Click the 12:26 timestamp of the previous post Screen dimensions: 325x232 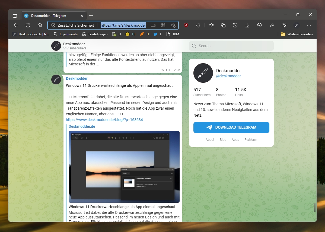(x=176, y=70)
